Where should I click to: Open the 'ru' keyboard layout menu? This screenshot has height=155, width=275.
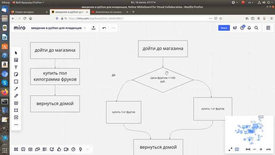coord(251,3)
